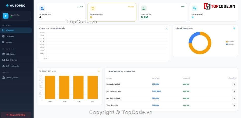Click the gears icon on Dịch vụ niêm yết card
241x118 pixels.
(x=195, y=8)
